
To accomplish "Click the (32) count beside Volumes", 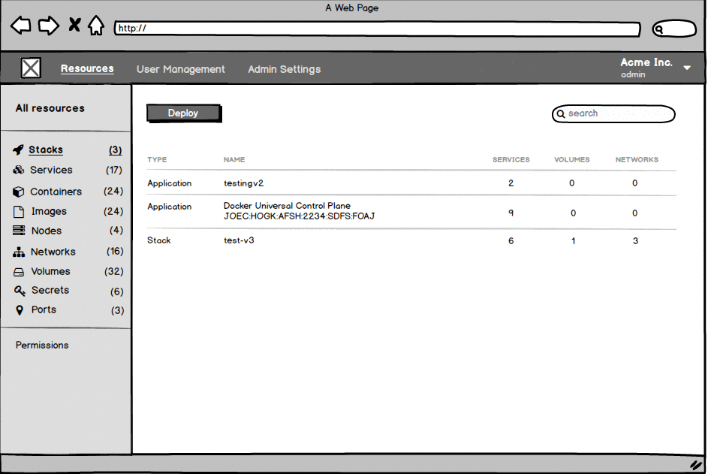I will click(114, 272).
